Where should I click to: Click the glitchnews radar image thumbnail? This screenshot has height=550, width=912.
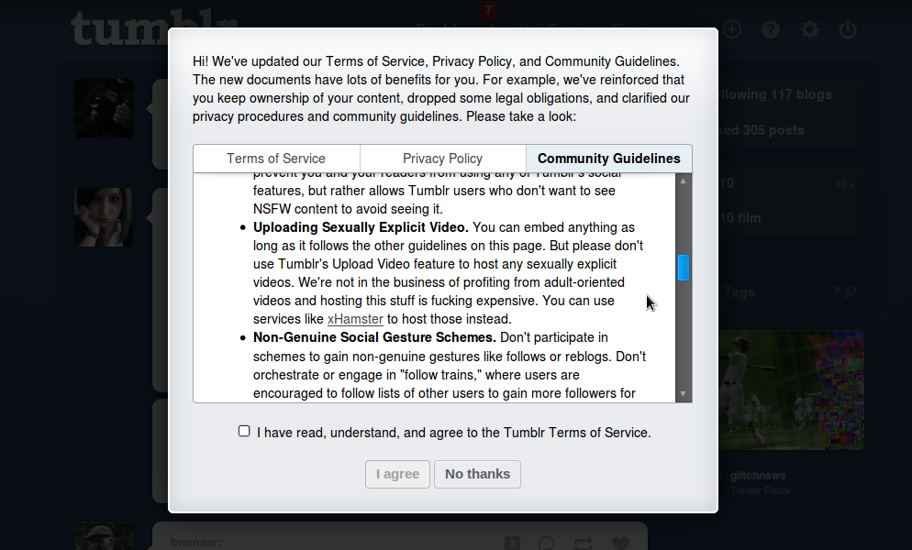pos(791,390)
